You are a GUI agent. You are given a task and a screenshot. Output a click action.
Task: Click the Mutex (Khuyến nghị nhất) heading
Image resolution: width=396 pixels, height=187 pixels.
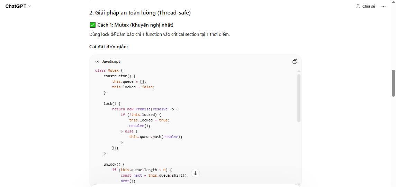135,25
